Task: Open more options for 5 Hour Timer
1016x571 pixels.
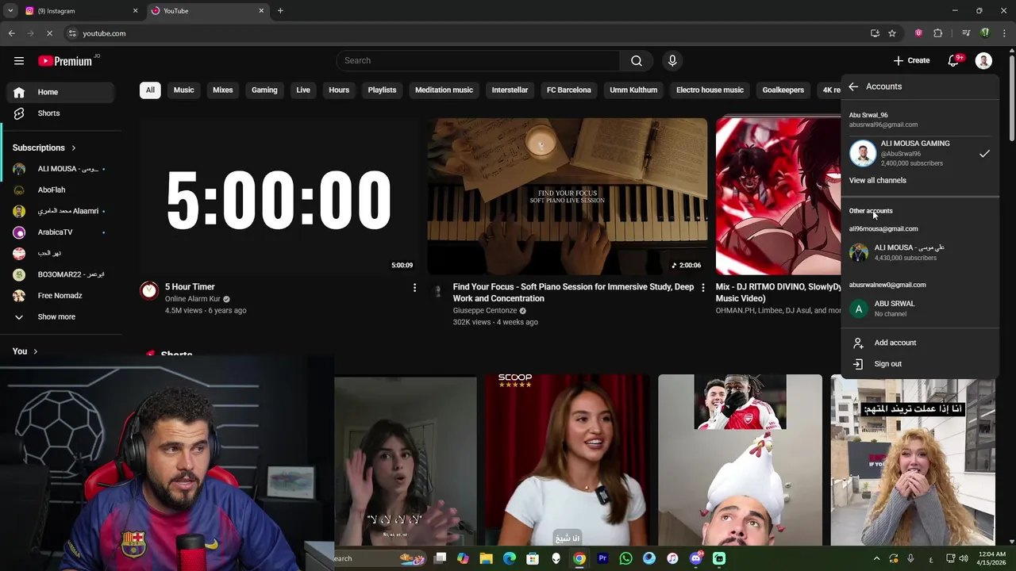Action: click(x=414, y=288)
